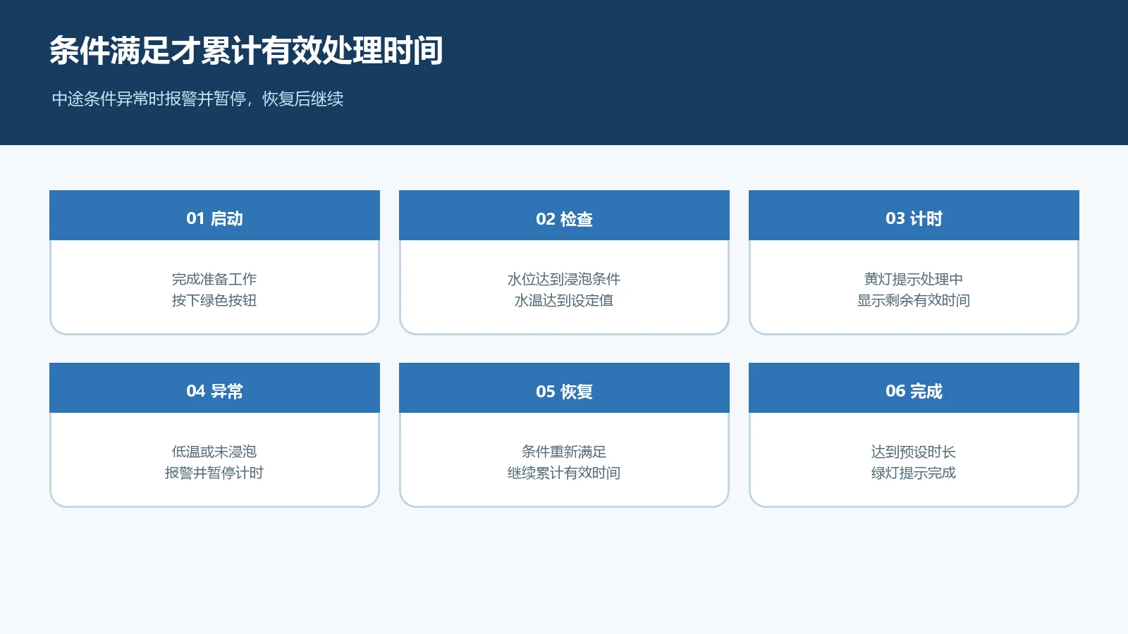Select the line 完成准备工作
The height and width of the screenshot is (634, 1128).
click(x=214, y=279)
